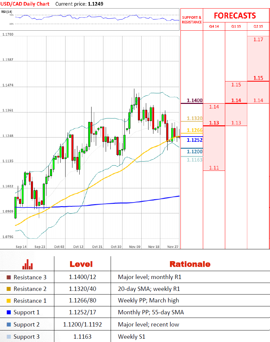This screenshot has width=270, height=342.
Task: Click the 1.14 value in Q2 15 column
Action: [258, 100]
